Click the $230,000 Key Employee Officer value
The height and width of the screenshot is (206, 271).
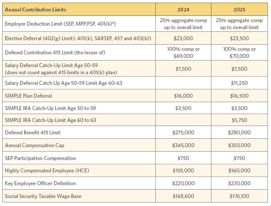pyautogui.click(x=239, y=183)
